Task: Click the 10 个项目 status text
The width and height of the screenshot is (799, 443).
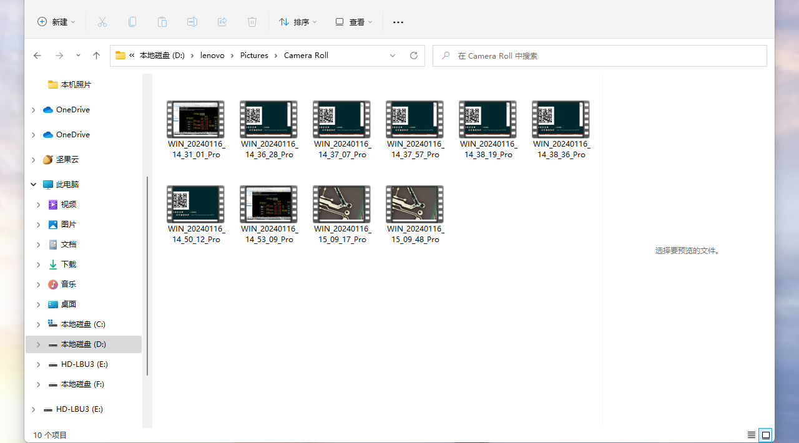Action: coord(50,436)
